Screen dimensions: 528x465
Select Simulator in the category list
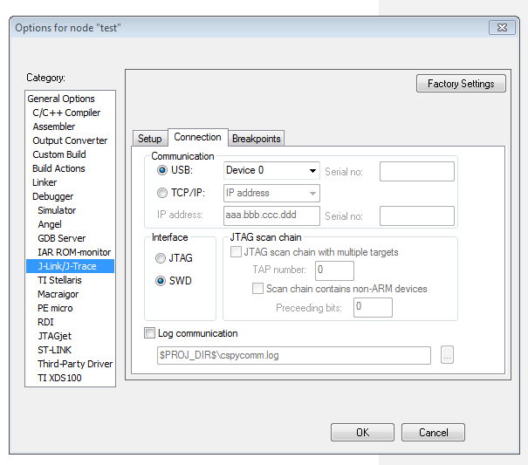click(57, 210)
